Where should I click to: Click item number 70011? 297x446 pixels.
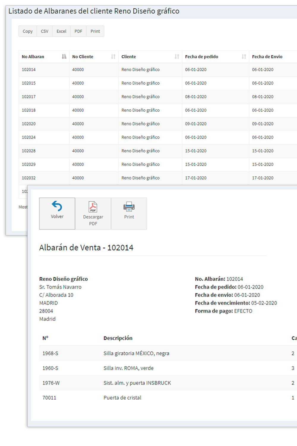click(49, 398)
